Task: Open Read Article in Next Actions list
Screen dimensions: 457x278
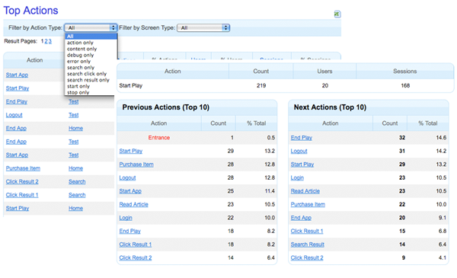Action: coord(305,191)
